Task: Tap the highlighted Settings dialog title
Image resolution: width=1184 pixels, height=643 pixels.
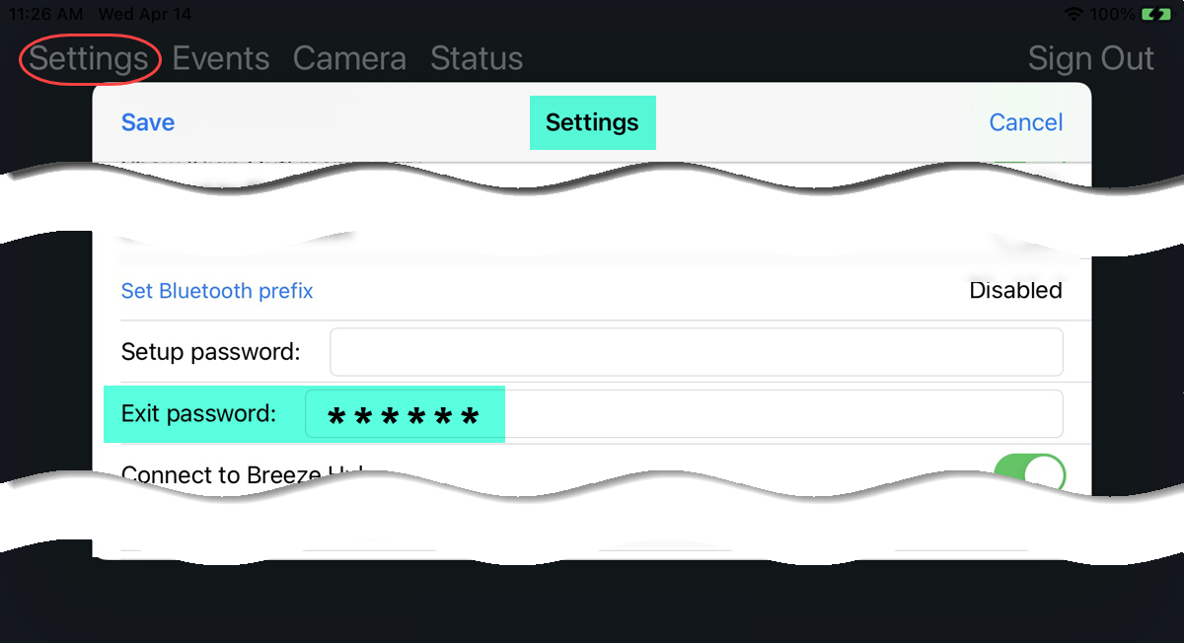Action: pyautogui.click(x=592, y=122)
